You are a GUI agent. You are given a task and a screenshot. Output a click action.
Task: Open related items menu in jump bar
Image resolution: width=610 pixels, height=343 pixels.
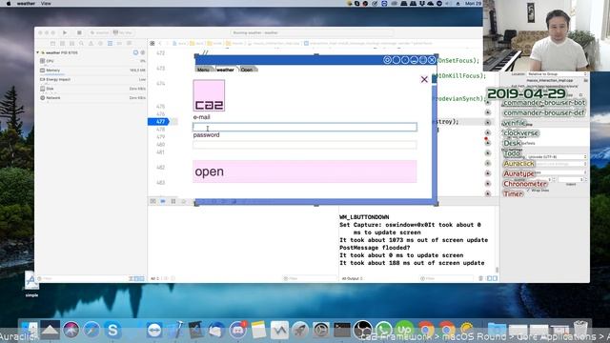[152, 43]
